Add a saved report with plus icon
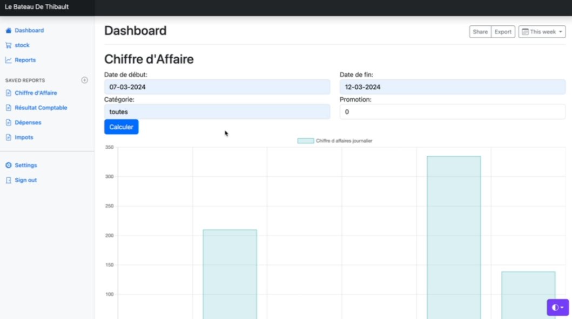The height and width of the screenshot is (319, 572). coord(84,80)
